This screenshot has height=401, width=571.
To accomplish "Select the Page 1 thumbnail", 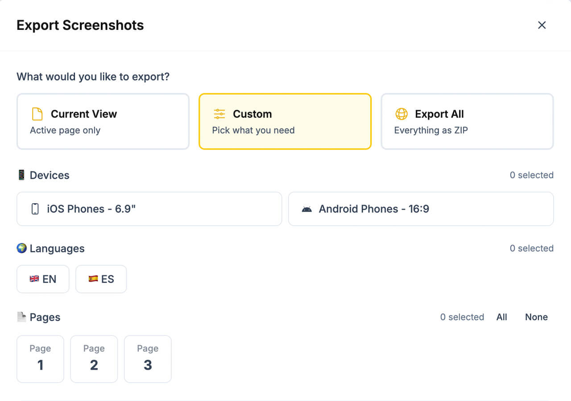I will coord(40,359).
